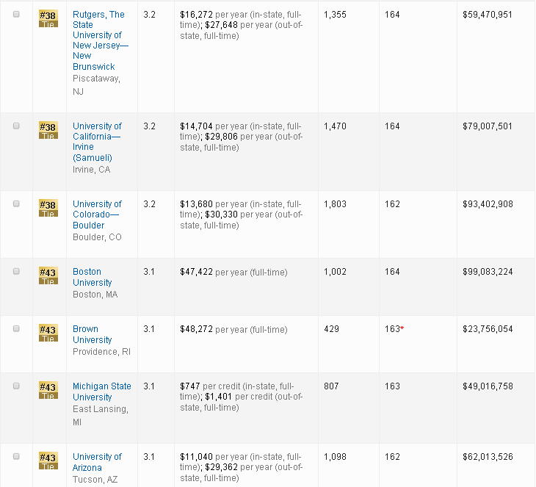Click the #38 Tie badge beside Rutgers
The height and width of the screenshot is (487, 536).
click(48, 18)
